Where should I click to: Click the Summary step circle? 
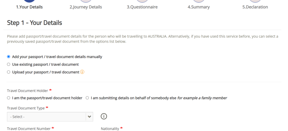point(199,1)
